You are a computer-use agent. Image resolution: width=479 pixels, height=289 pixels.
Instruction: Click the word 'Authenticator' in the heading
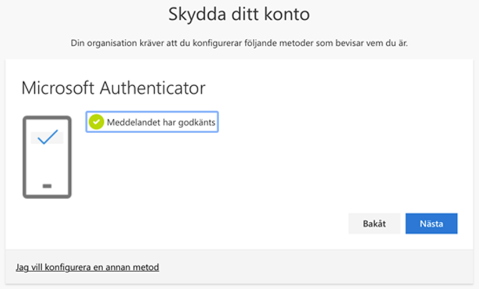pos(153,88)
